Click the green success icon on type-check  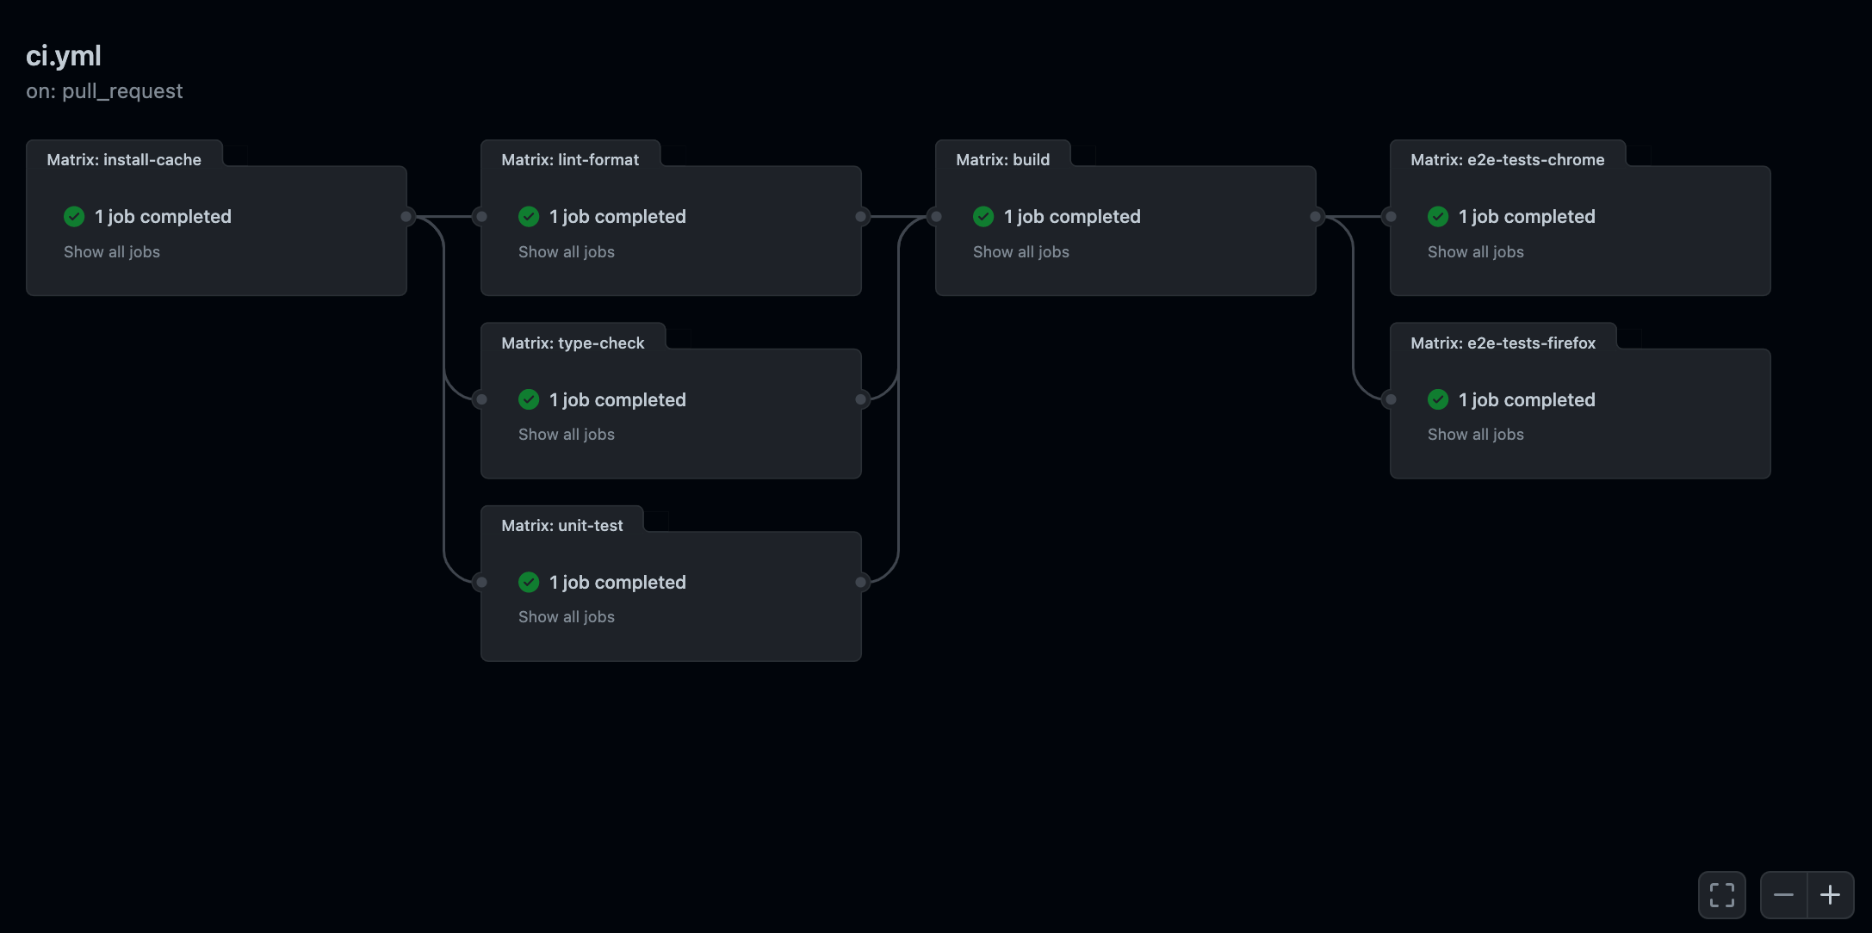coord(529,399)
